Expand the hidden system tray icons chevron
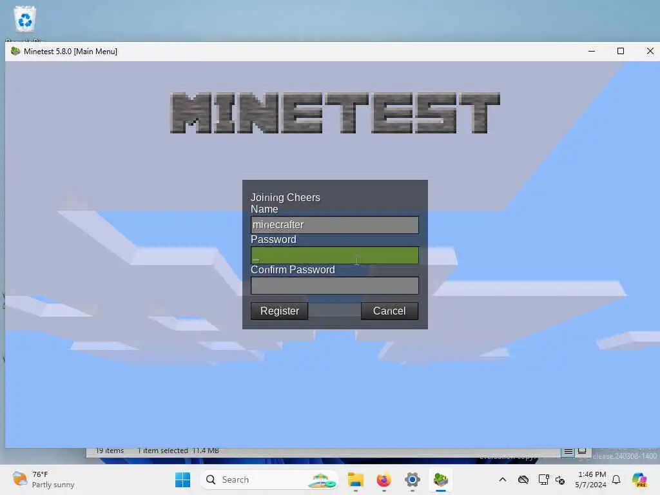 pyautogui.click(x=503, y=480)
